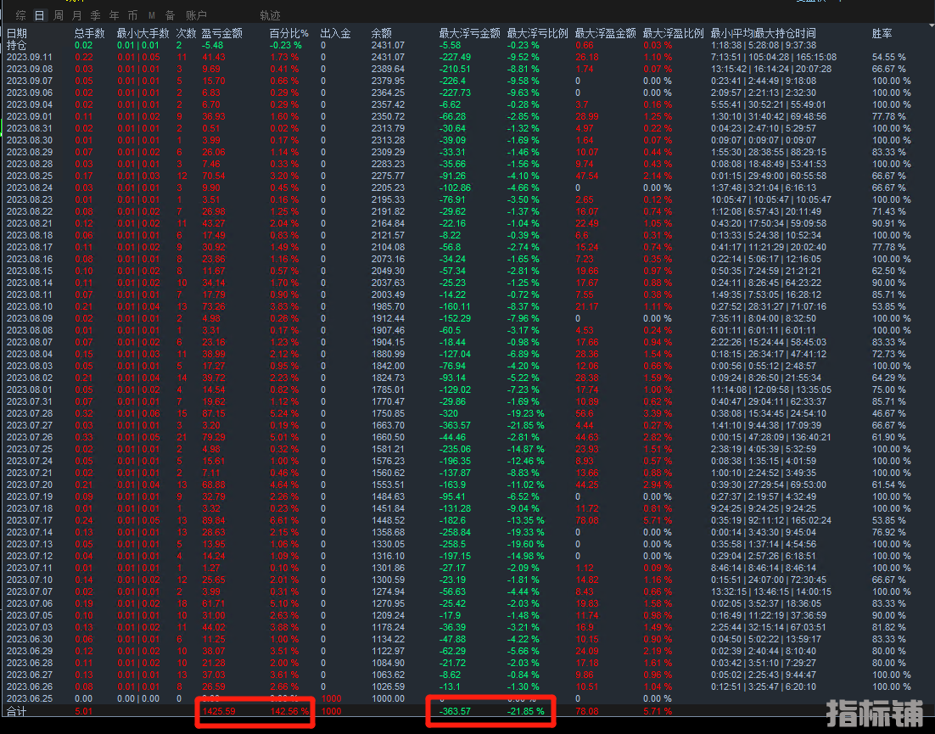Screen dimensions: 935x734
Task: Select the 2023.09.11 date row
Action: click(29, 57)
